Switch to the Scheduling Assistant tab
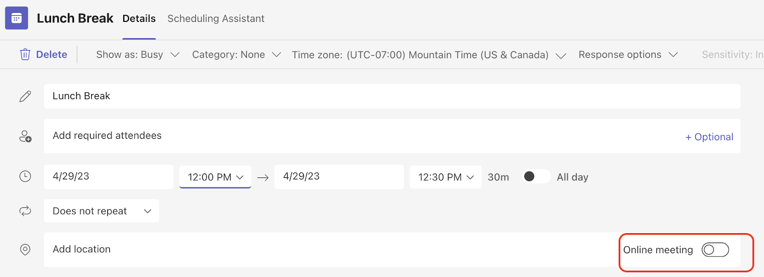The image size is (764, 277). click(216, 19)
